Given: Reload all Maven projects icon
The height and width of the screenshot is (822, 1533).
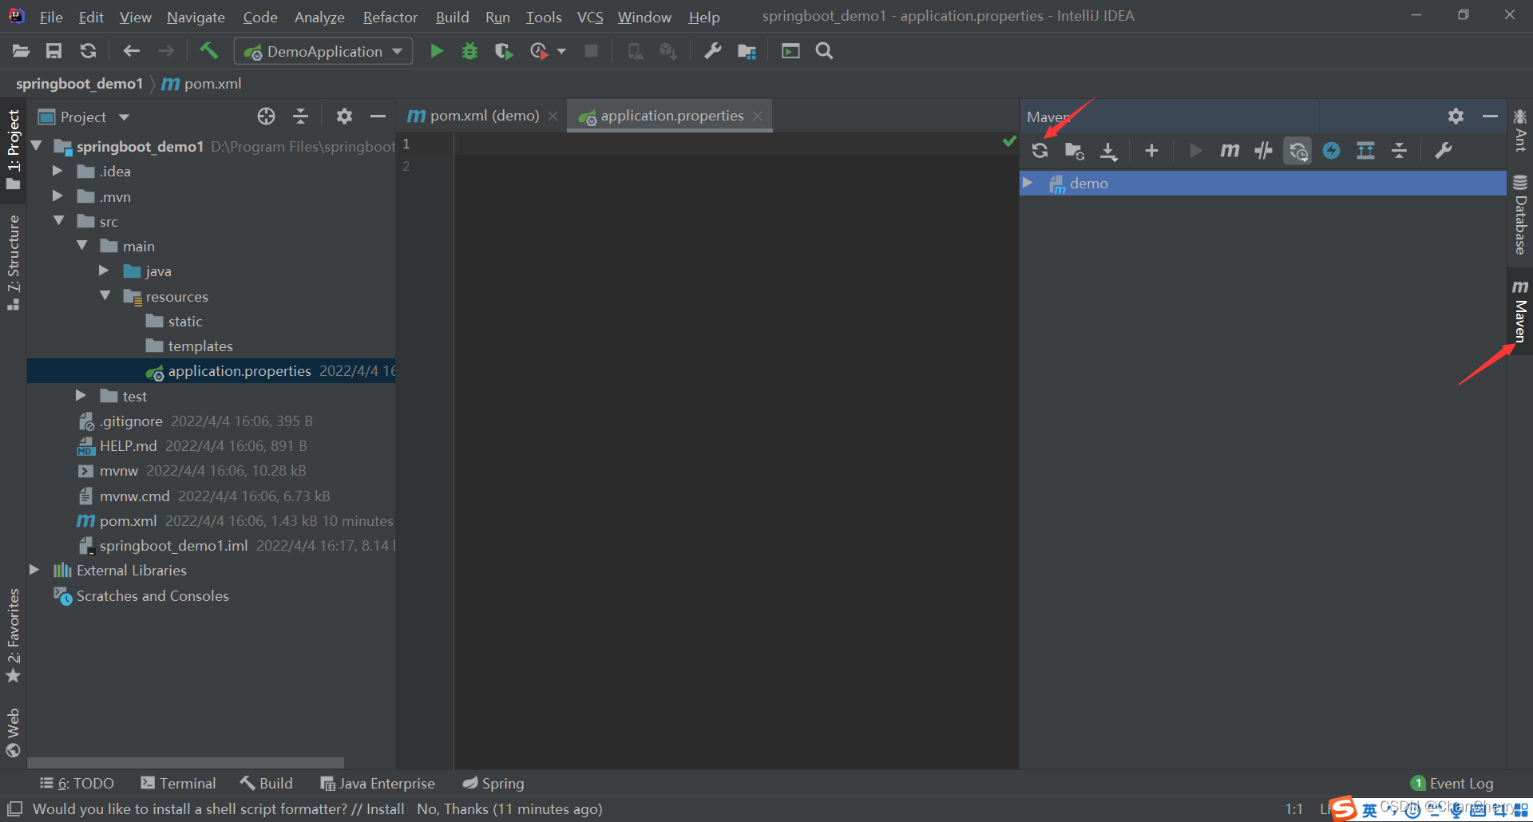Looking at the screenshot, I should (1040, 150).
